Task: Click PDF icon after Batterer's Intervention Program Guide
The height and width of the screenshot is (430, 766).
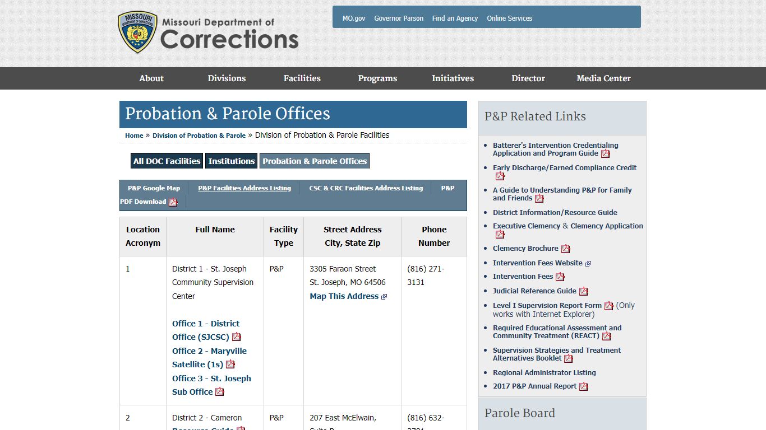Action: click(606, 153)
